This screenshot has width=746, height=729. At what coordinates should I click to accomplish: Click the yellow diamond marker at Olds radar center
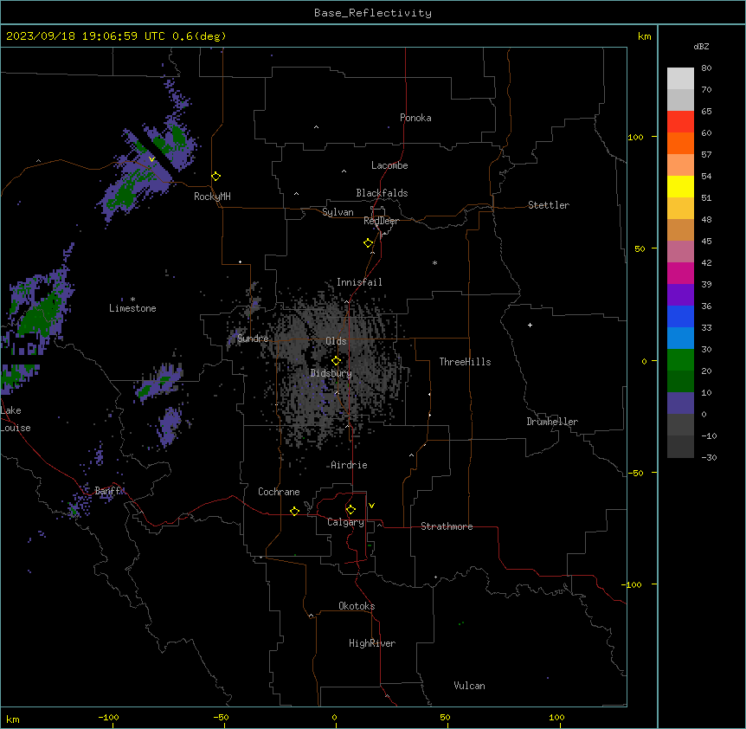click(x=337, y=361)
